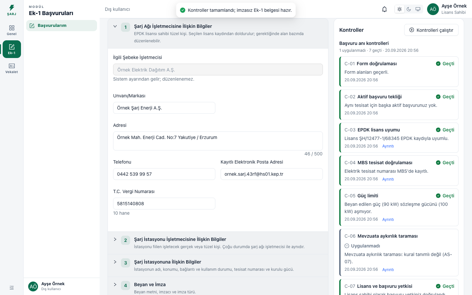Switch to system theme

[x=418, y=9]
